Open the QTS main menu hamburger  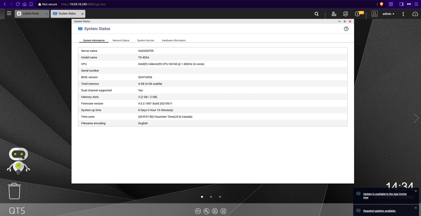pos(9,14)
